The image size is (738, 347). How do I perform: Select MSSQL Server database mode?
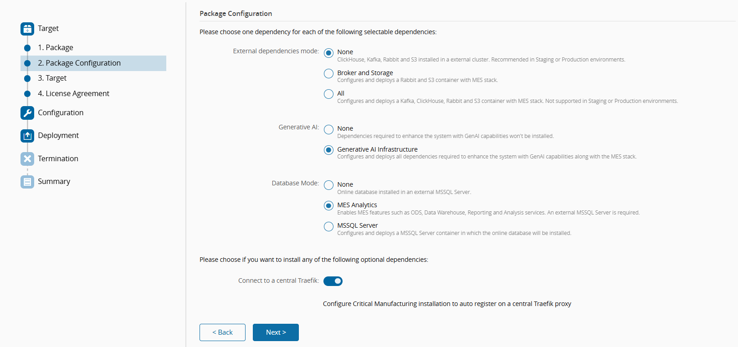(328, 226)
